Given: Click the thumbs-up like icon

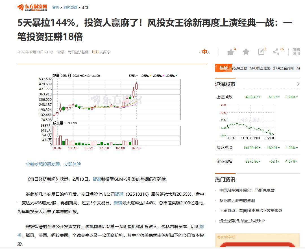Looking at the screenshot, I should (230, 52).
